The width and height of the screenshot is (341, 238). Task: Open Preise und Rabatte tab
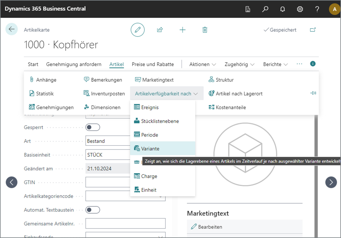tap(153, 64)
